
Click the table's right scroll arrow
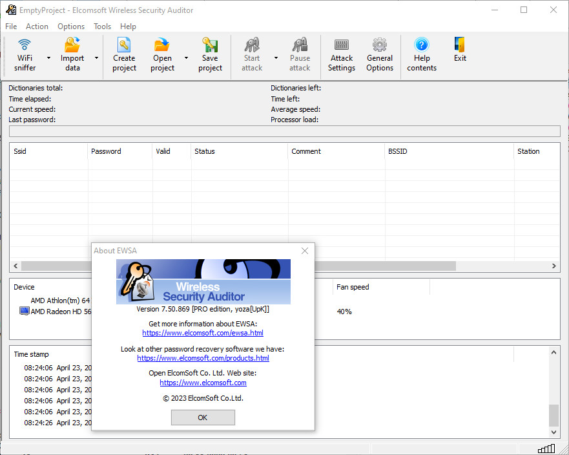pos(553,266)
